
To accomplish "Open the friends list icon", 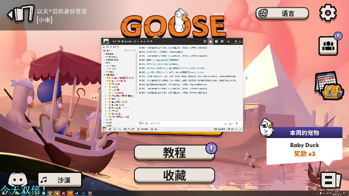I will (x=328, y=46).
